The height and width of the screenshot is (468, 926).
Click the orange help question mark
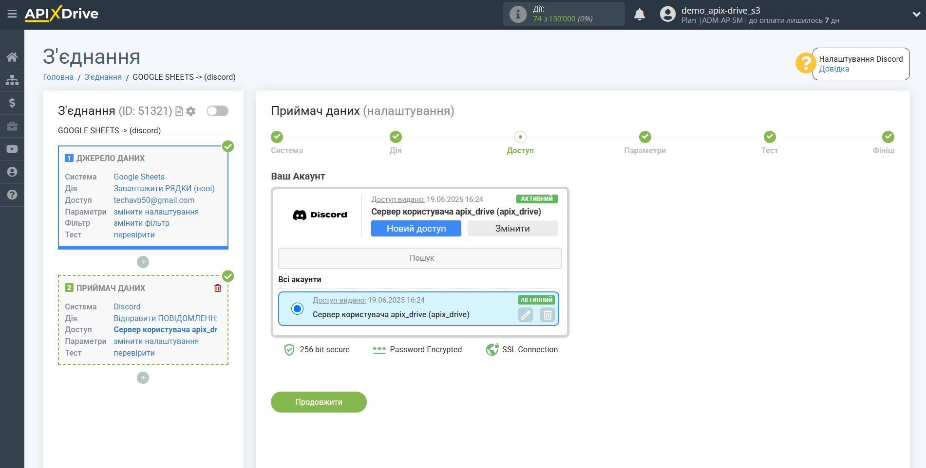[806, 63]
